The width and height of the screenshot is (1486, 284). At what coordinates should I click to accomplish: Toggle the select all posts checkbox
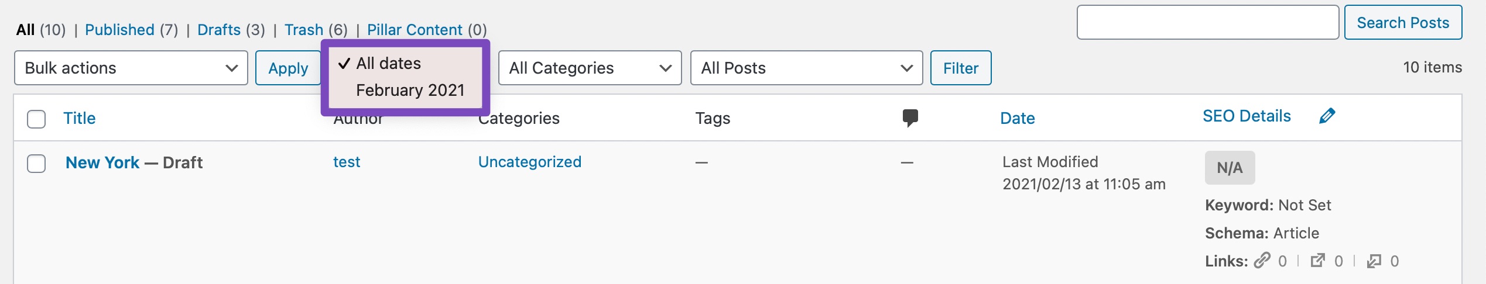coord(36,119)
